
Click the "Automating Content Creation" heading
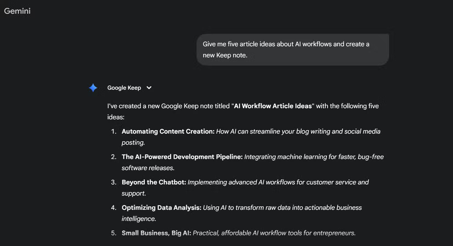(x=168, y=131)
